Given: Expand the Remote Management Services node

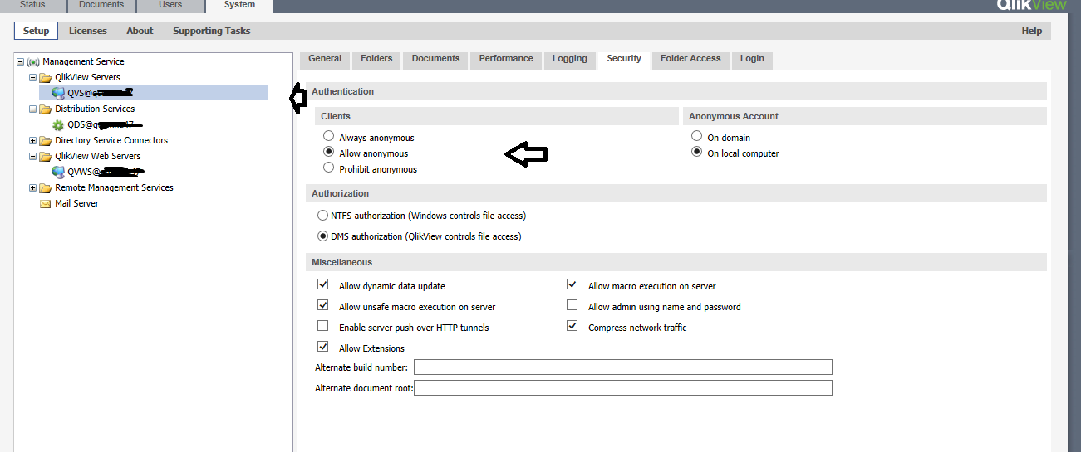Looking at the screenshot, I should 33,188.
